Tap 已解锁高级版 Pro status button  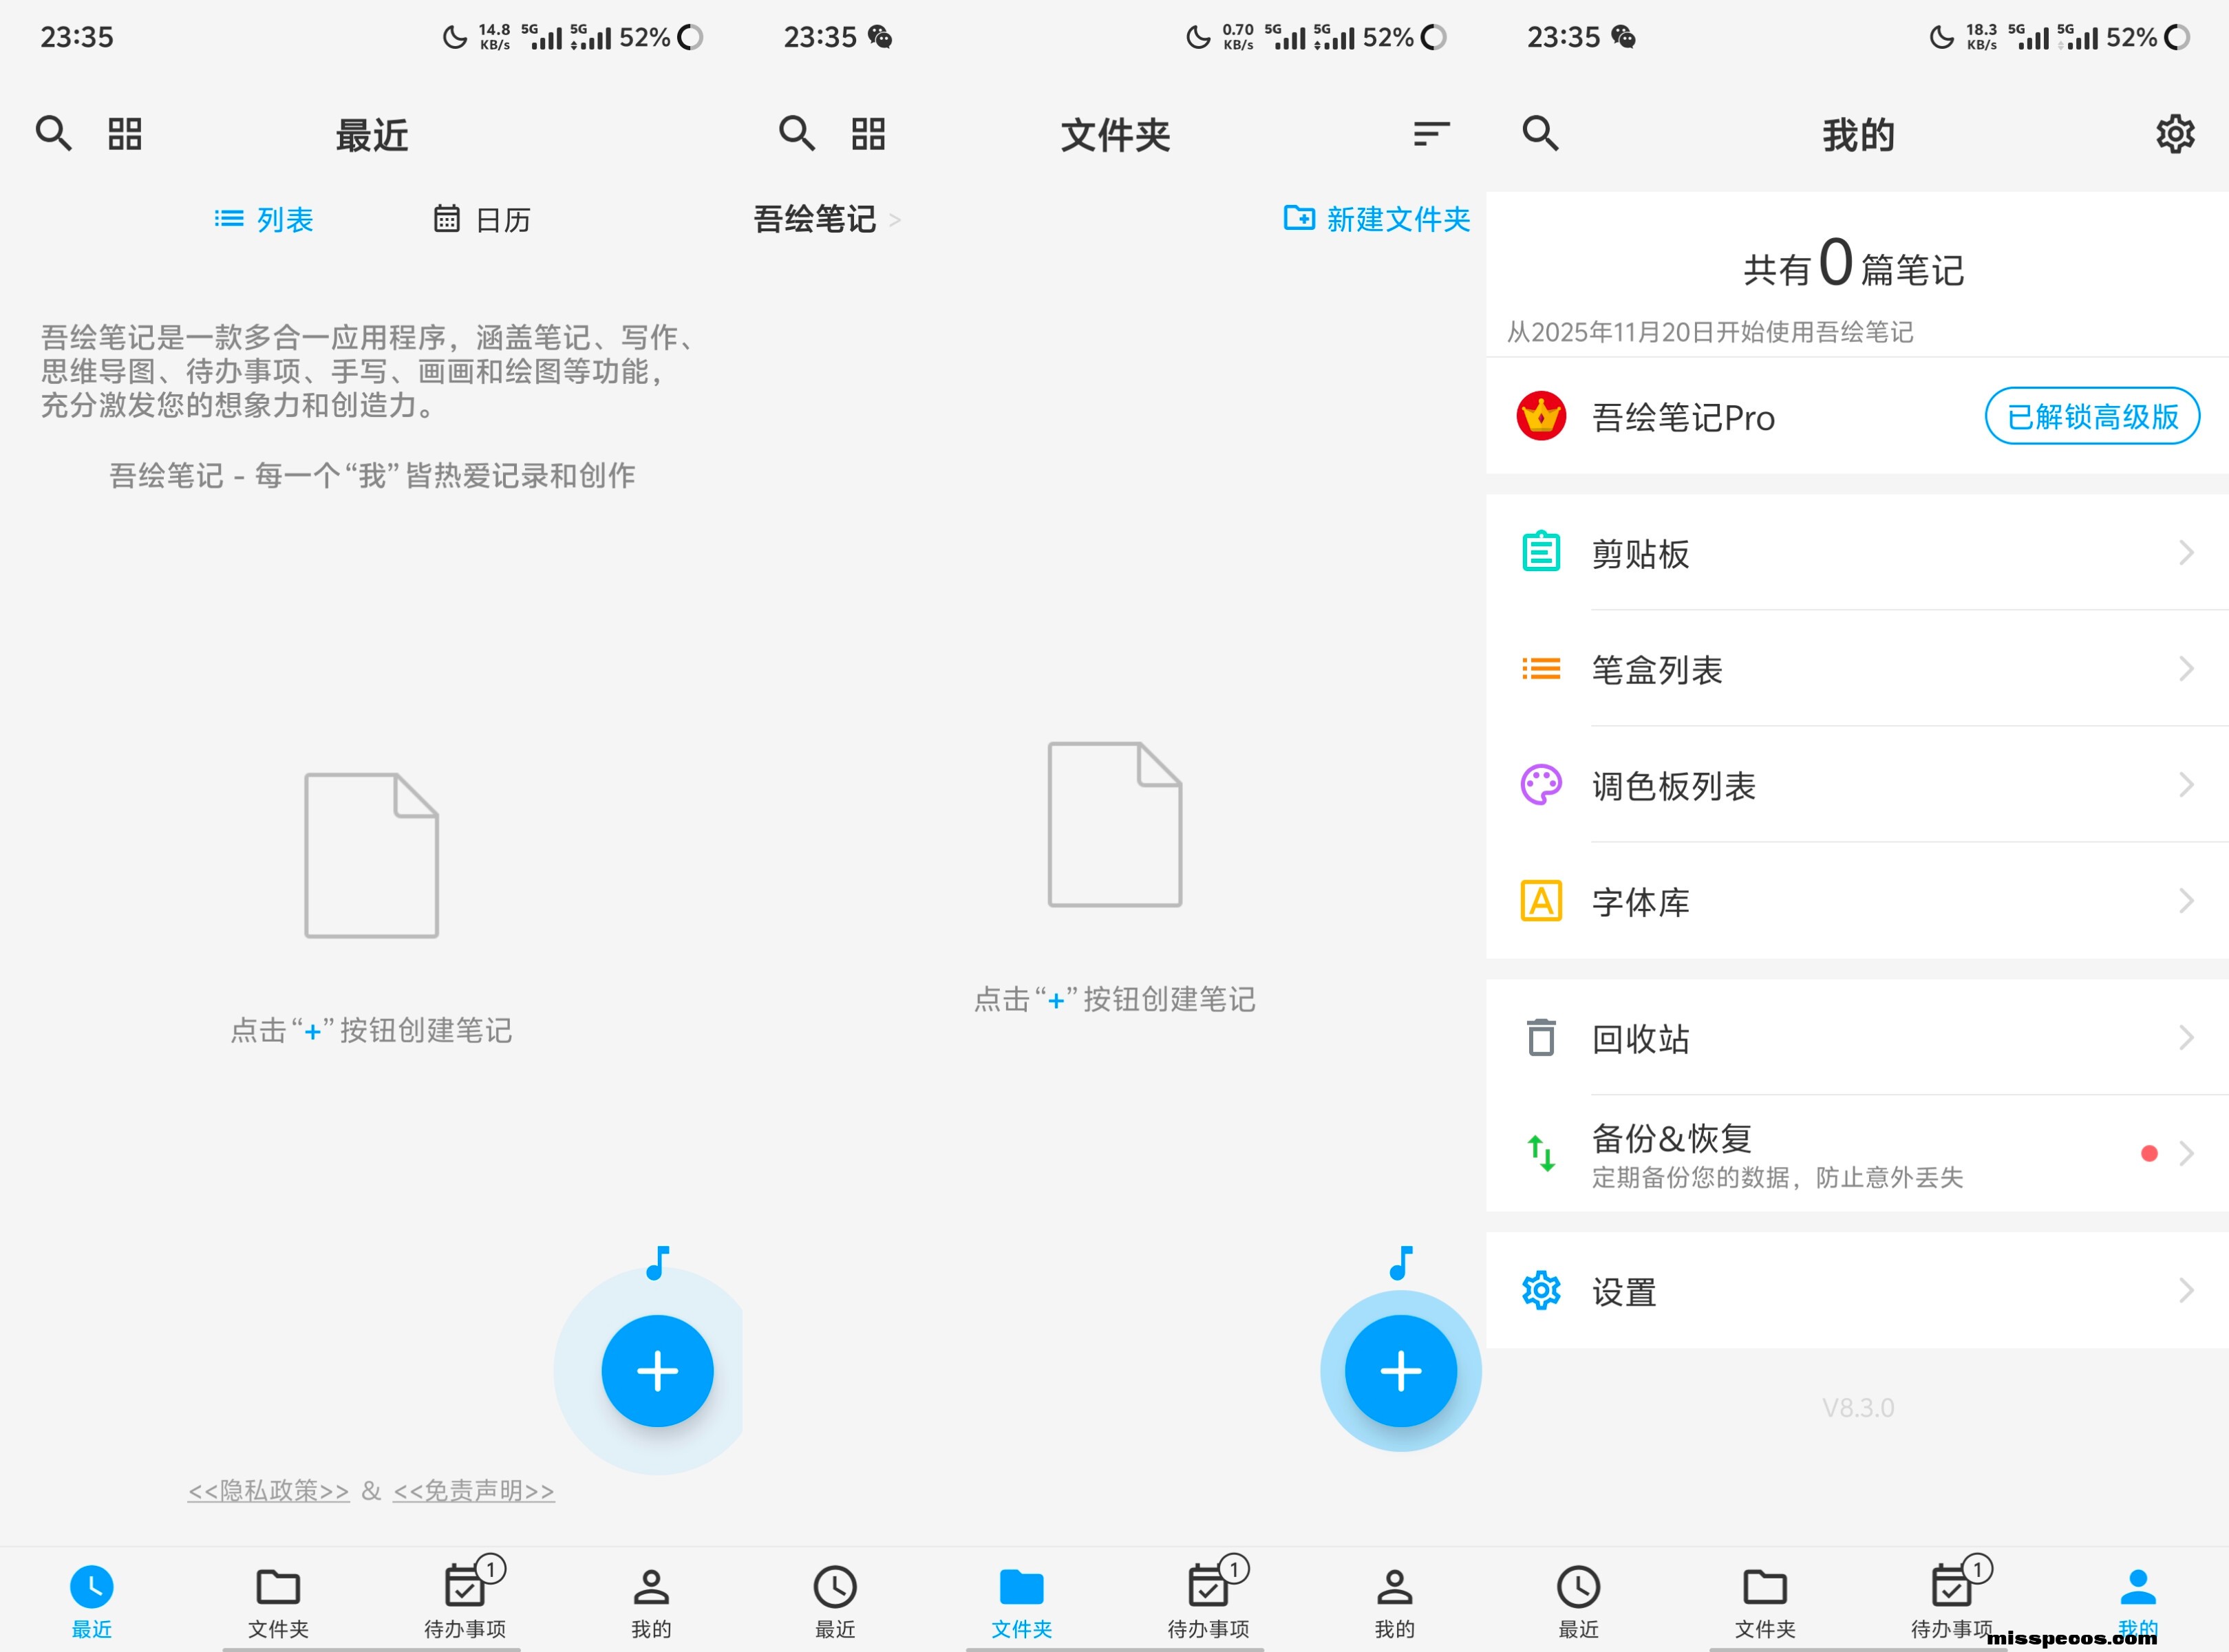2091,416
